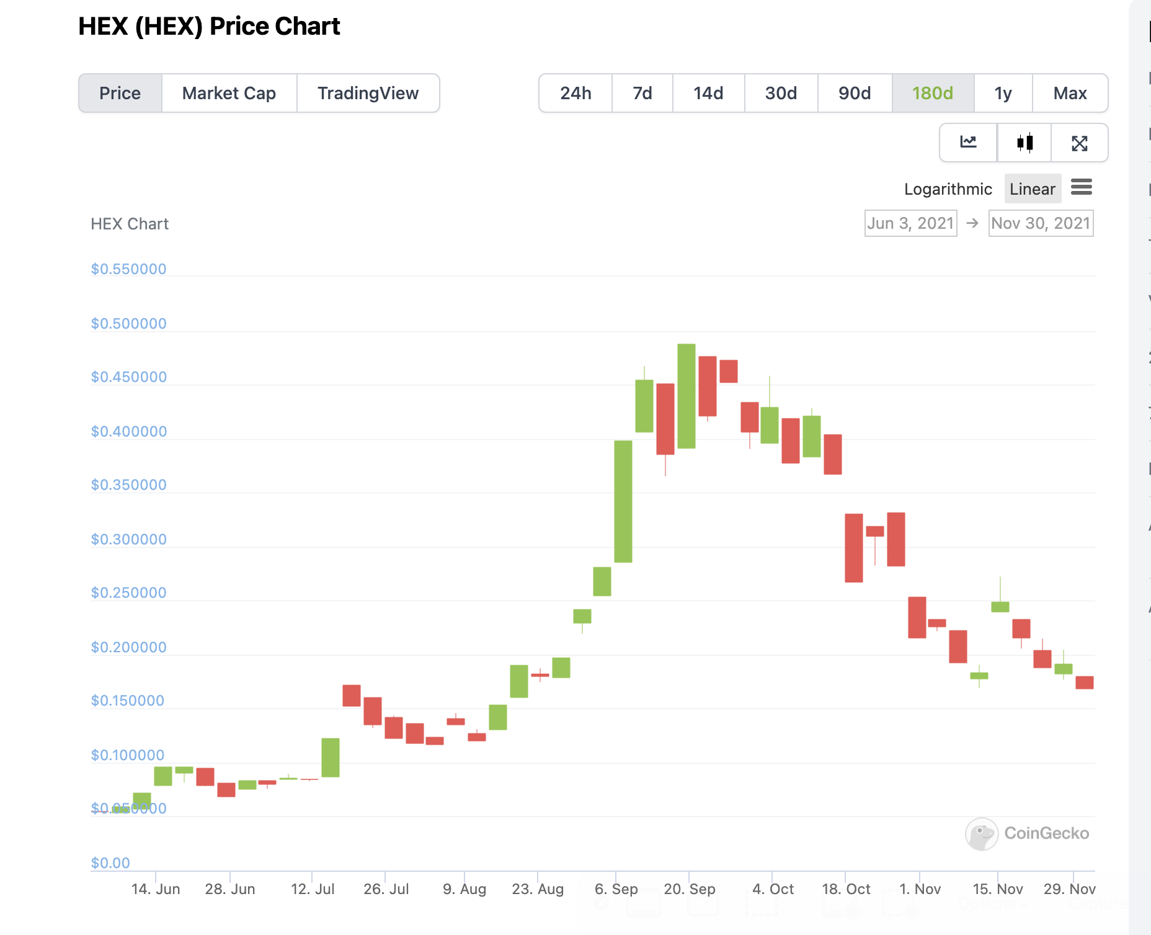Edit the Jun 3, 2021 start date

[910, 223]
